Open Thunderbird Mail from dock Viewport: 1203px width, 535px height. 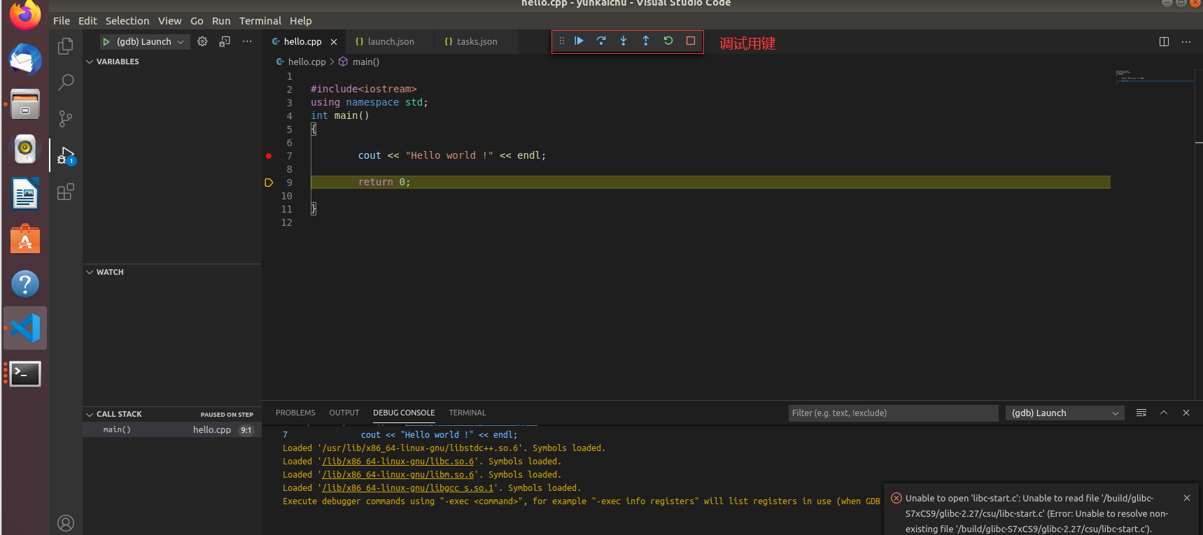click(x=25, y=60)
